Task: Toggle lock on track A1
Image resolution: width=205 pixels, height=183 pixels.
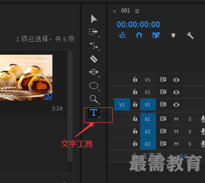Action: click(135, 119)
